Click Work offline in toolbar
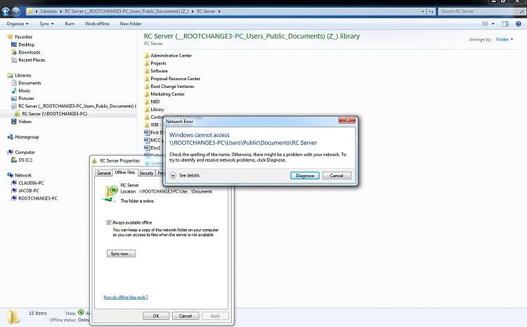This screenshot has height=327, width=527. 97,24
